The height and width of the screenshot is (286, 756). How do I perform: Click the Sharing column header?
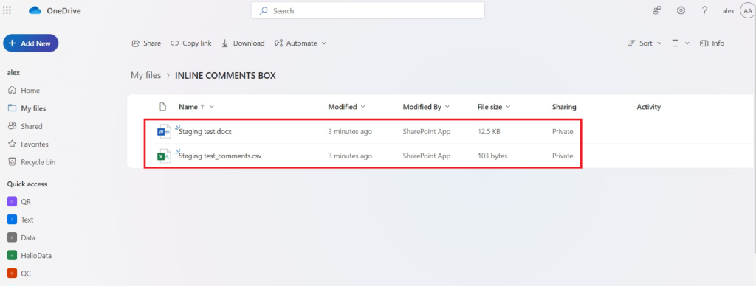point(564,107)
